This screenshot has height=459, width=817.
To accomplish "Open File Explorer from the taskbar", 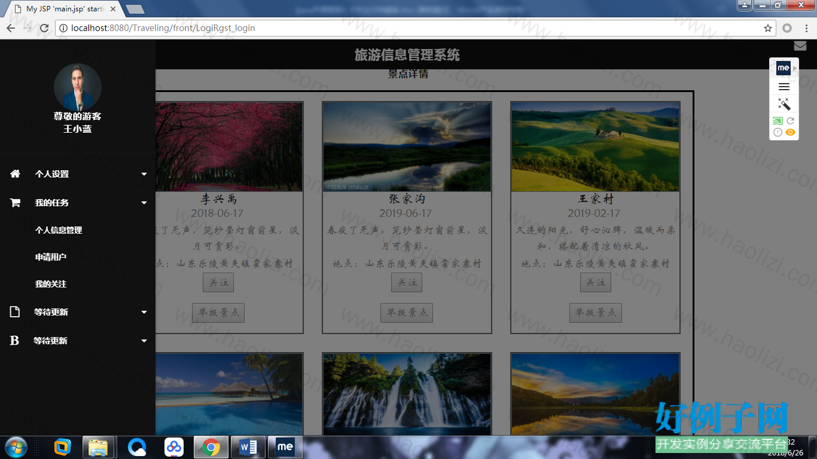I will pos(98,447).
